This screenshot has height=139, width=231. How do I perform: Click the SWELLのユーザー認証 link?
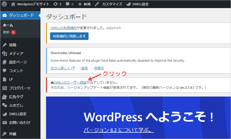pos(70,82)
